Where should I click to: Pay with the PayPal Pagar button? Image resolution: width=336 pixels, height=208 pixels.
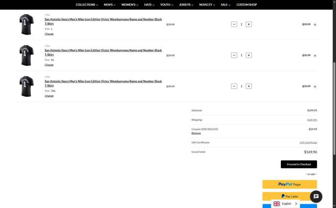pyautogui.click(x=290, y=184)
